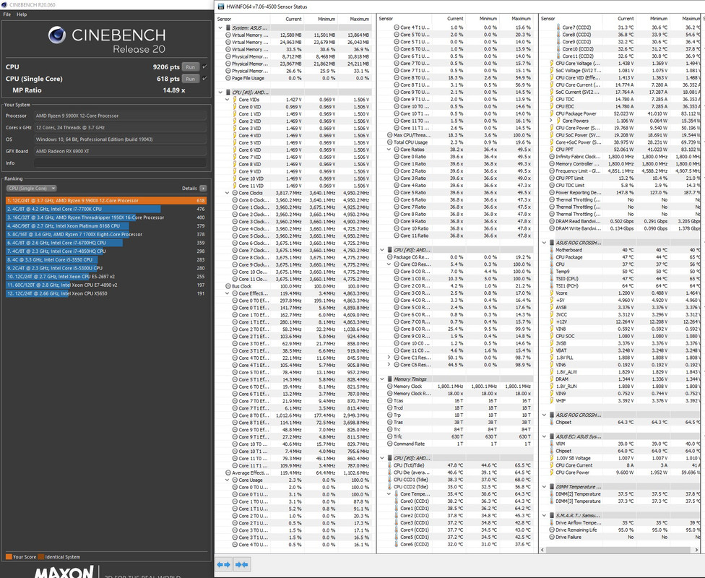
Task: Click the Thermal Throttling first row icon
Action: pos(552,199)
